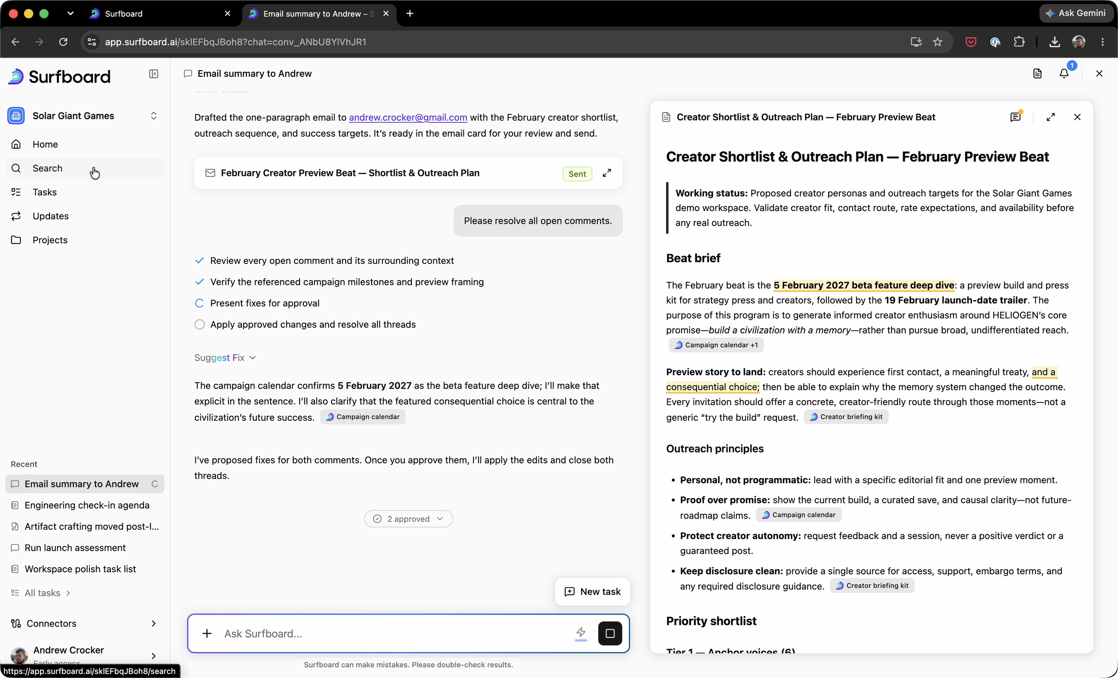Focus the Ask Surfboard input field

[x=395, y=633]
